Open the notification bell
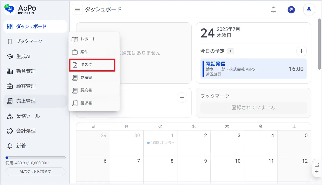322x185 pixels. tap(273, 10)
